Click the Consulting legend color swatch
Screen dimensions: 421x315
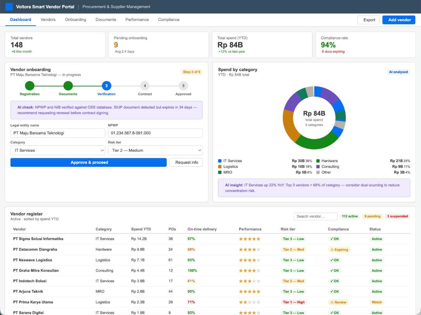[x=318, y=167]
